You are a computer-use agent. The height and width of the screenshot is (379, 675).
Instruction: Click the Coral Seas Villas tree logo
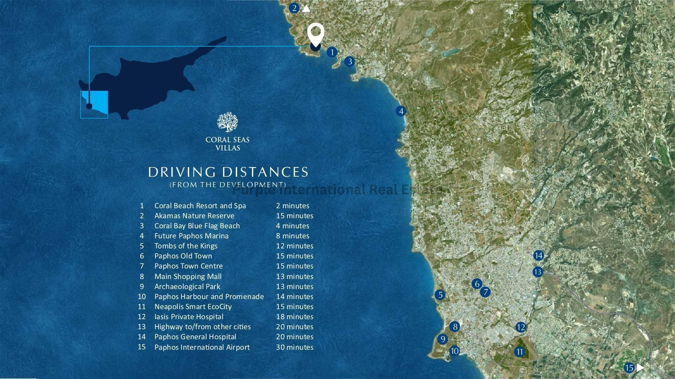[228, 122]
